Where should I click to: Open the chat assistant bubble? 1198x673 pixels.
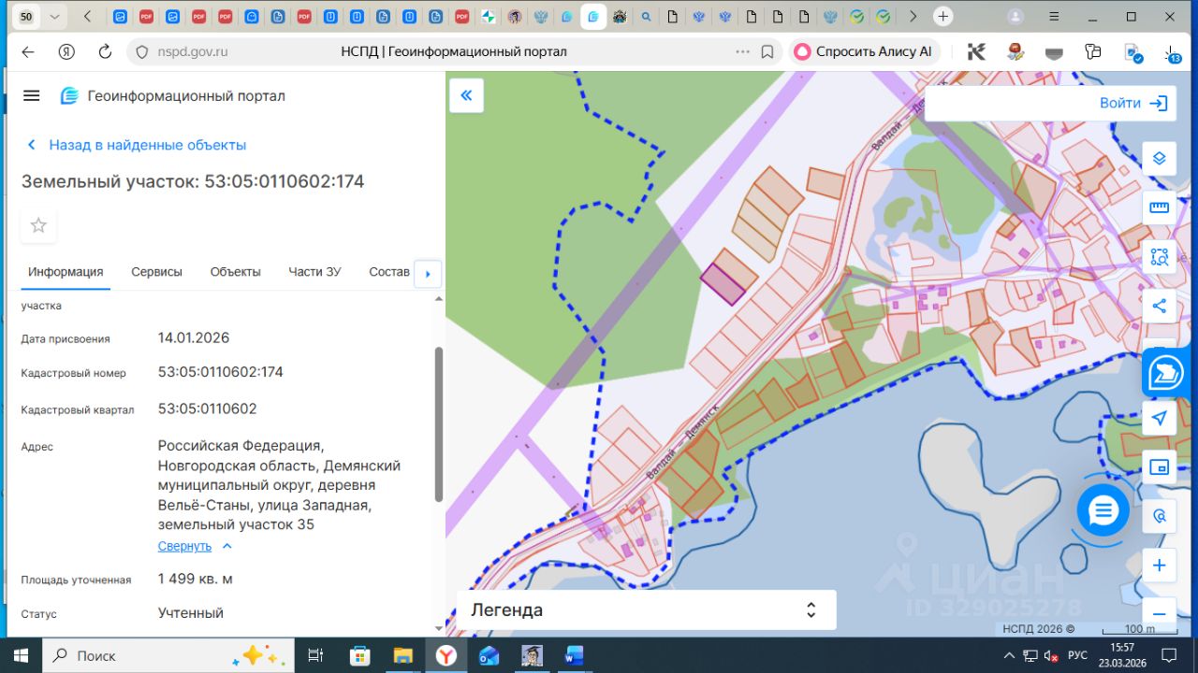tap(1103, 510)
